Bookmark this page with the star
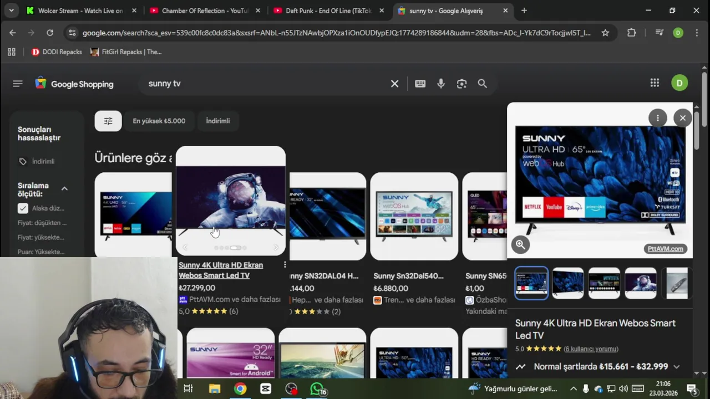Image resolution: width=710 pixels, height=399 pixels. pyautogui.click(x=605, y=33)
